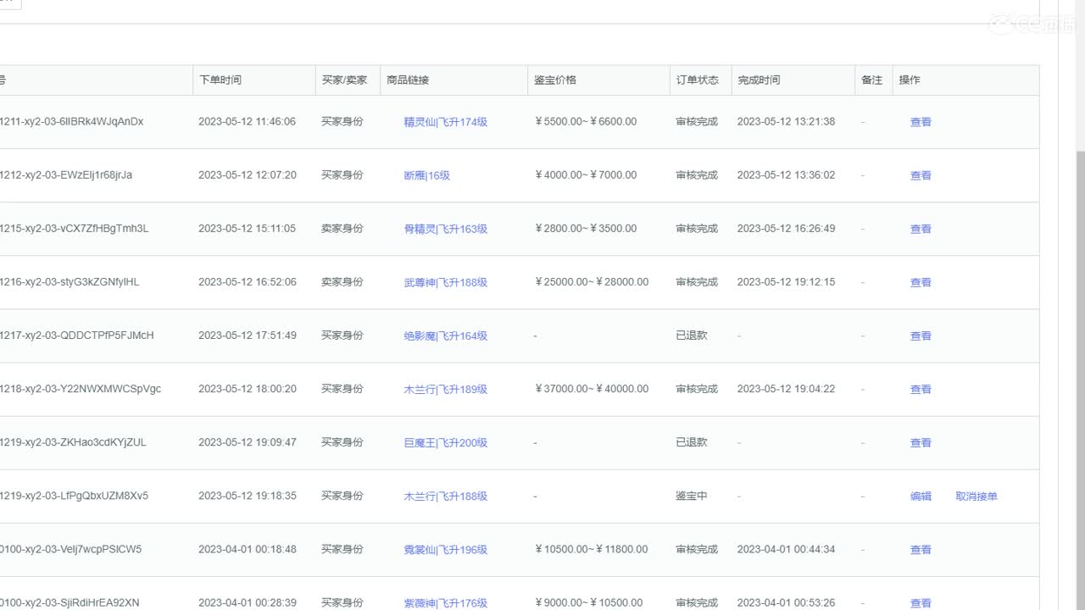Click 查看 for order placed at 12:07:20

point(921,175)
